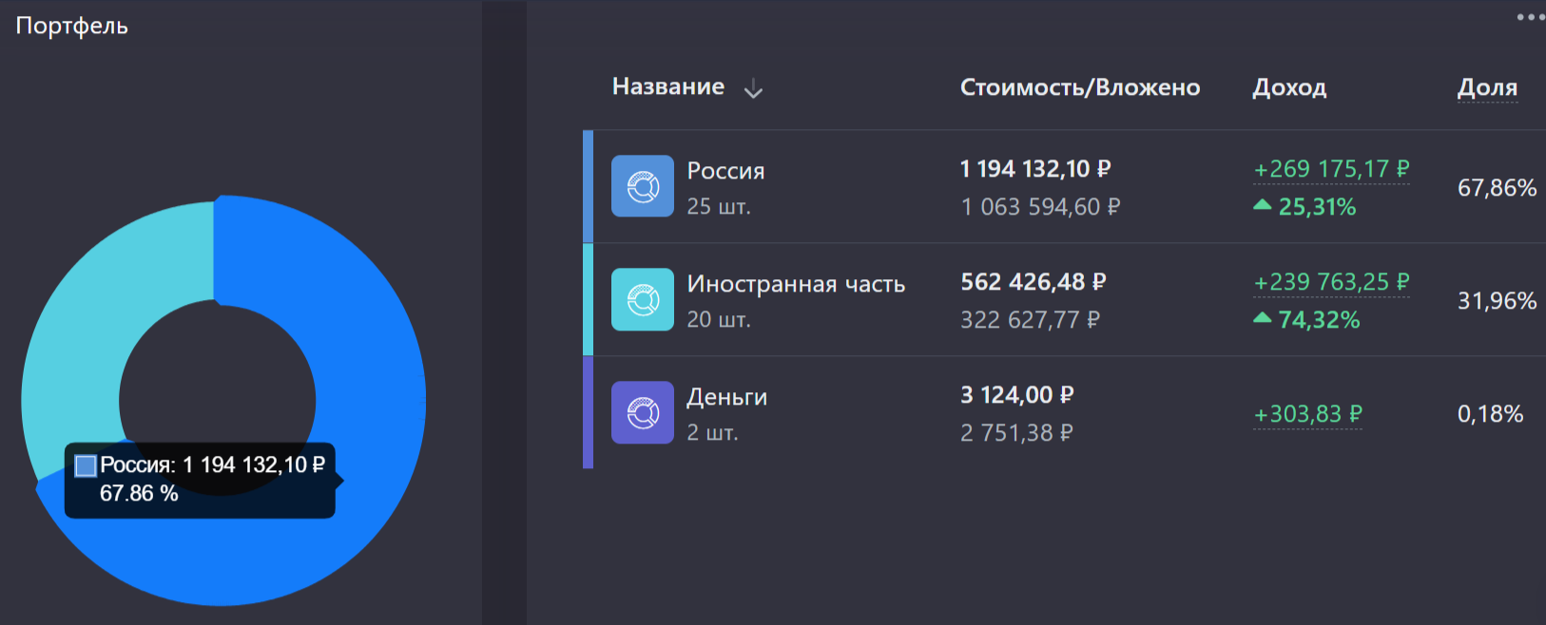This screenshot has width=1546, height=625.
Task: Click the +303,83 ₽ income value
Action: [1307, 414]
